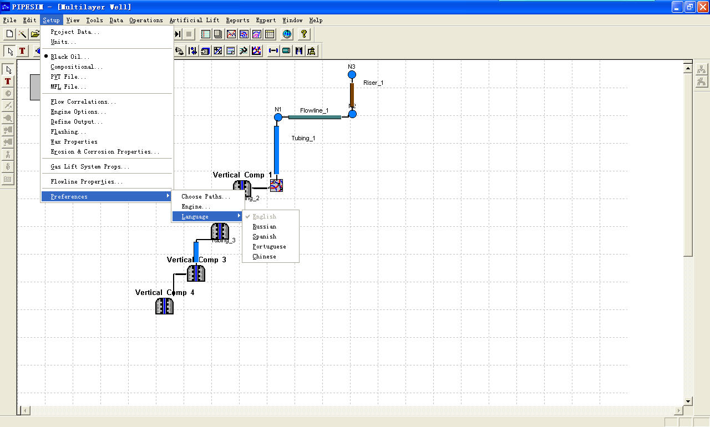Click the wizard wand toolbar icon

(22, 34)
